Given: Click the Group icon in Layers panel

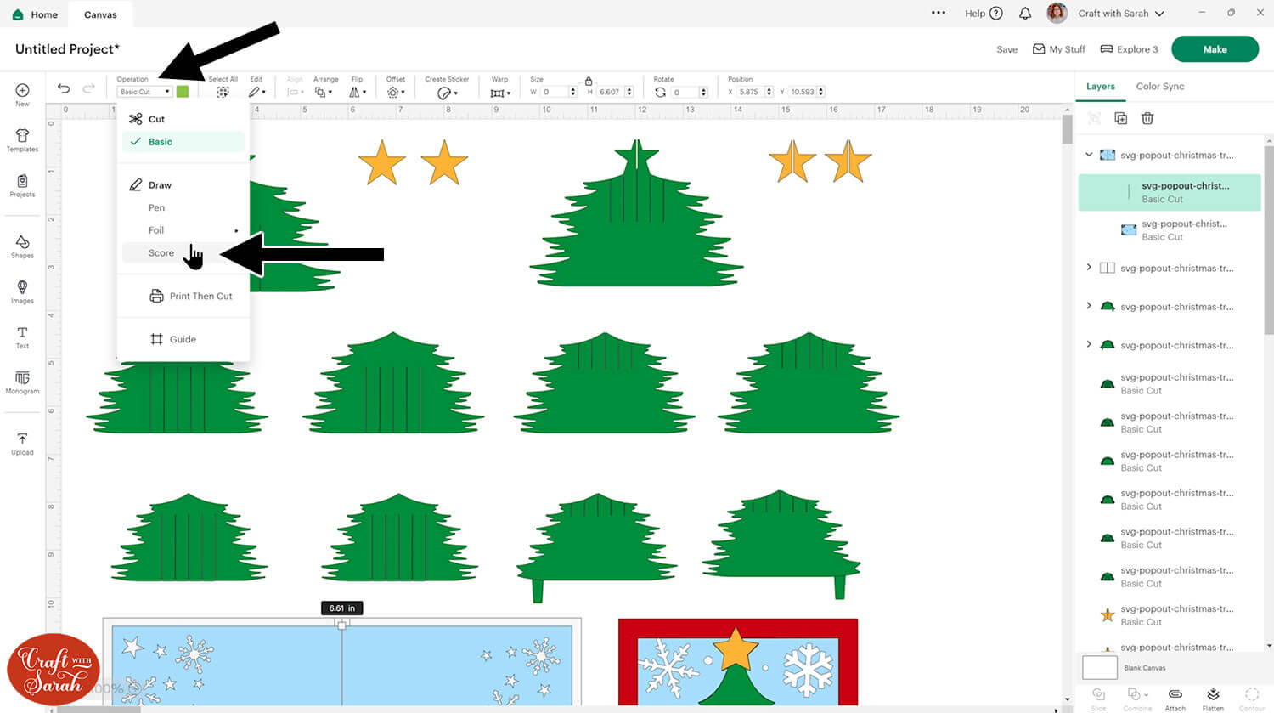Looking at the screenshot, I should [1094, 118].
